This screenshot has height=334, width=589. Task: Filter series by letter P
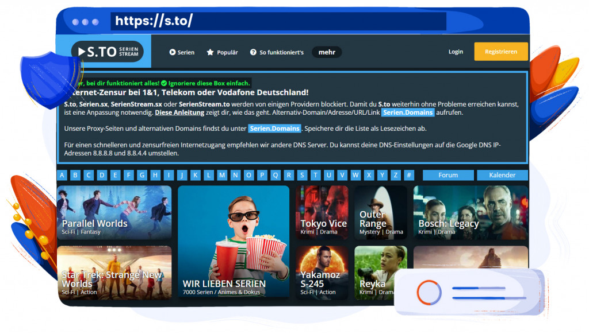[262, 175]
